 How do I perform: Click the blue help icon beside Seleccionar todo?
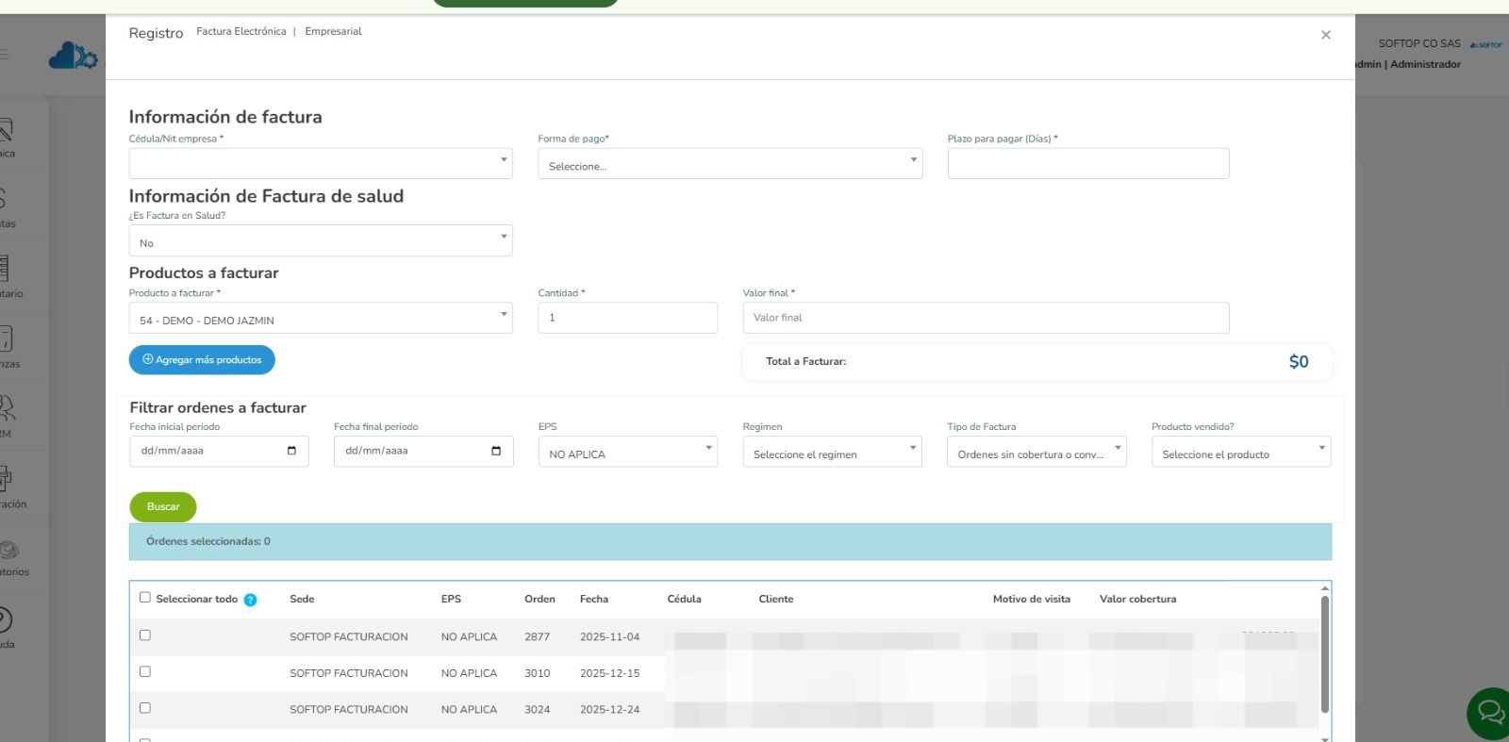(250, 600)
